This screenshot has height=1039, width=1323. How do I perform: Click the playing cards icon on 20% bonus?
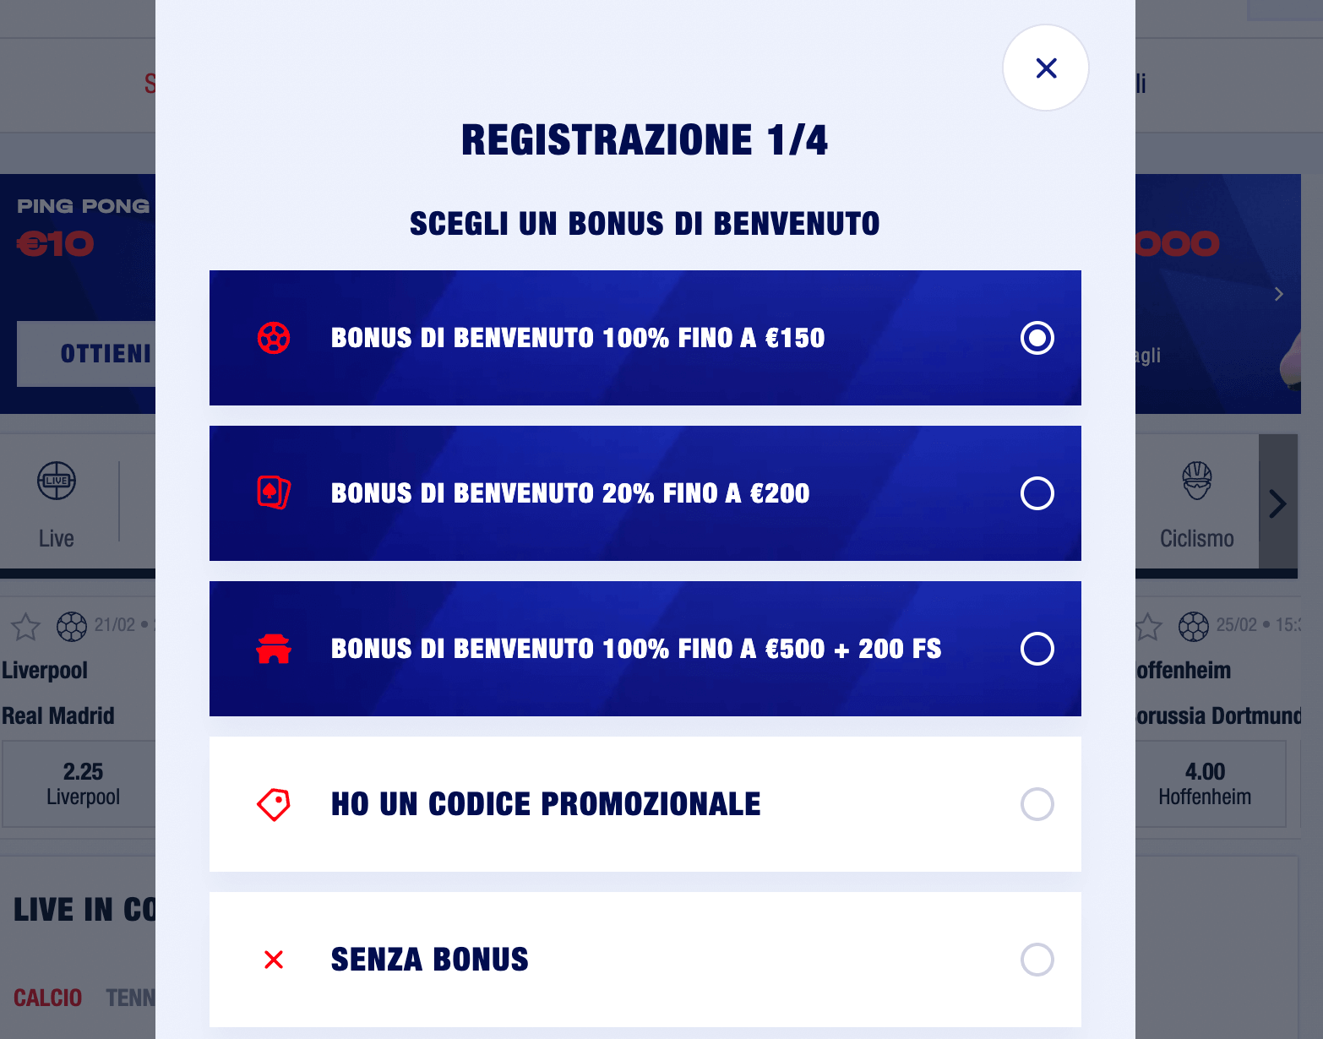(x=272, y=492)
